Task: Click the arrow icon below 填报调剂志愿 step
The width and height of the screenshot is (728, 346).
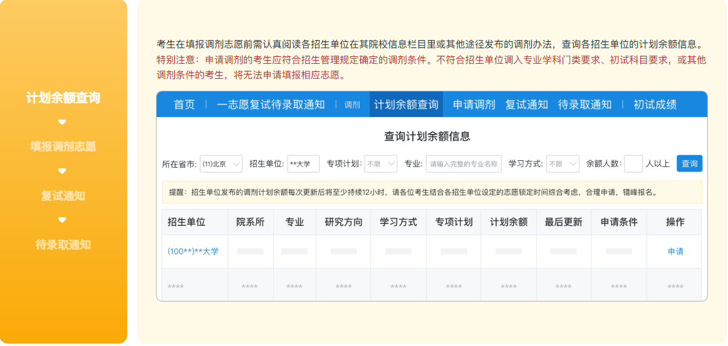Action: 62,171
